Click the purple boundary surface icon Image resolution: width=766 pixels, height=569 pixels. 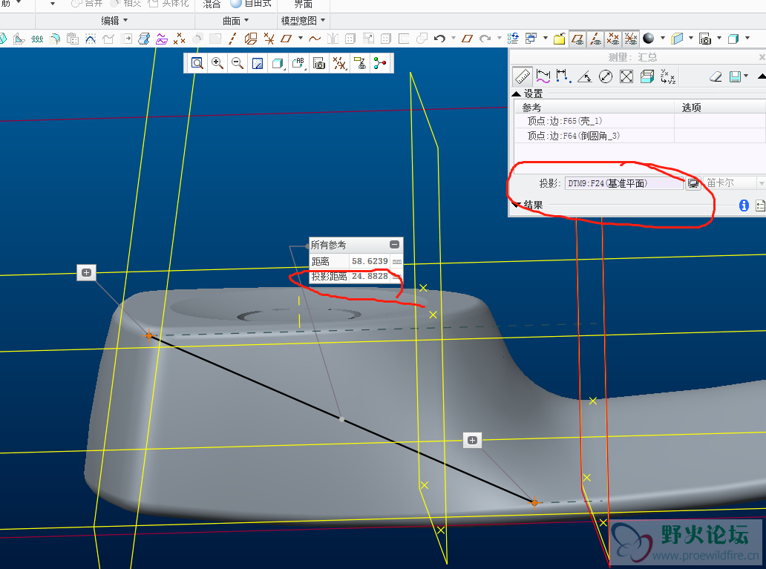point(162,39)
